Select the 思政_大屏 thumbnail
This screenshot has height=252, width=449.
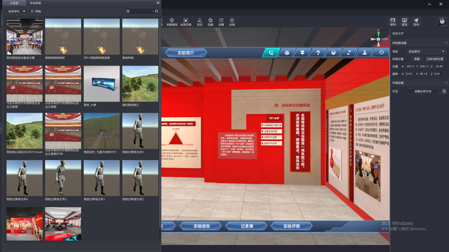(x=102, y=83)
